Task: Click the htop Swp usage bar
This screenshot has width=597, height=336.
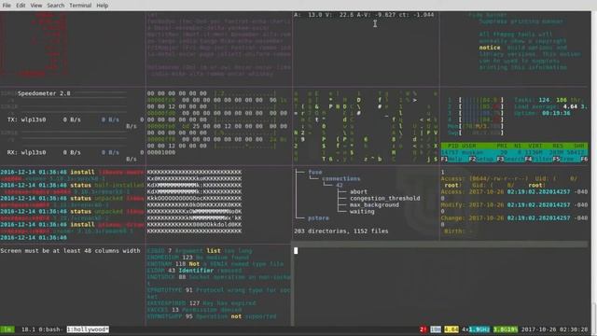Action: point(476,133)
